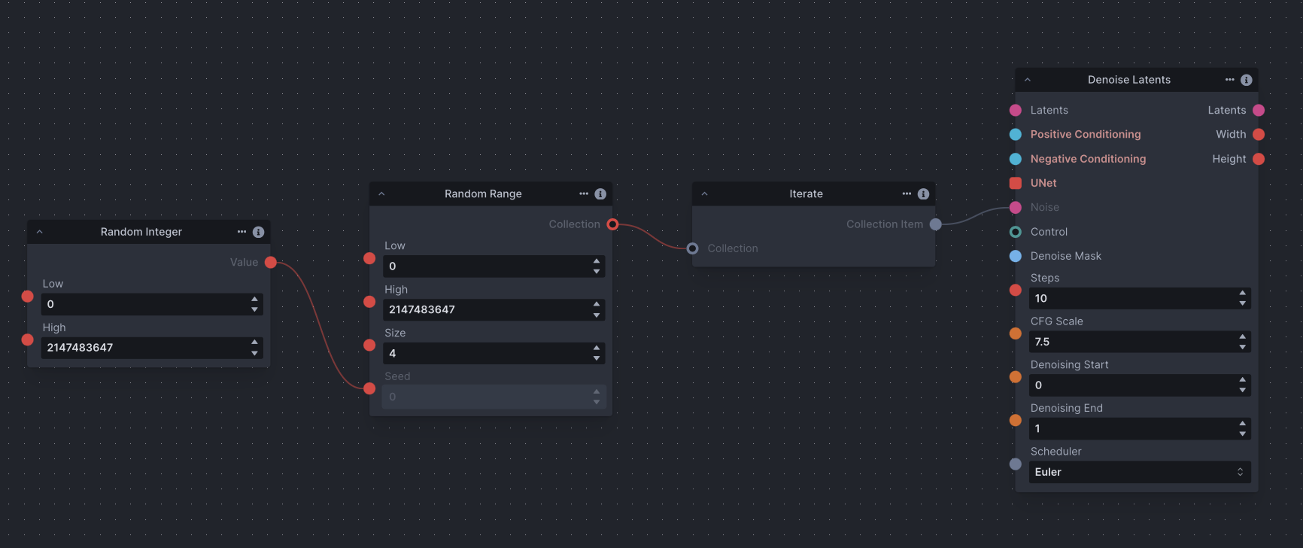Click the Scheduler input handle
1303x548 pixels.
(1016, 464)
